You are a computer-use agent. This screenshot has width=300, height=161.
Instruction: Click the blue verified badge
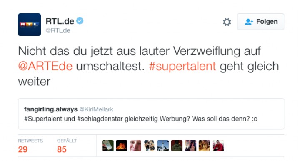tap(80, 21)
